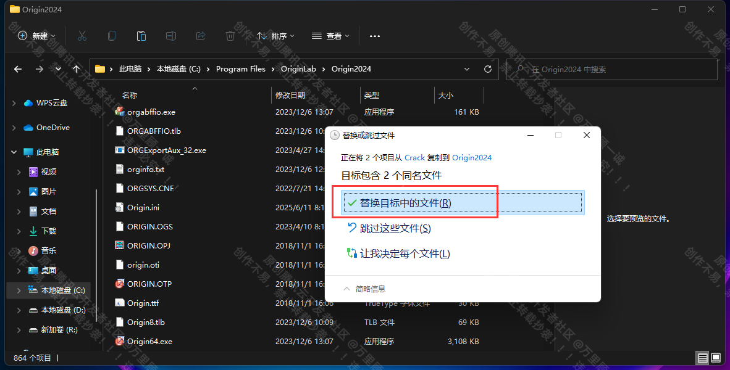Open the more options ellipsis menu
The height and width of the screenshot is (370, 730).
point(375,36)
